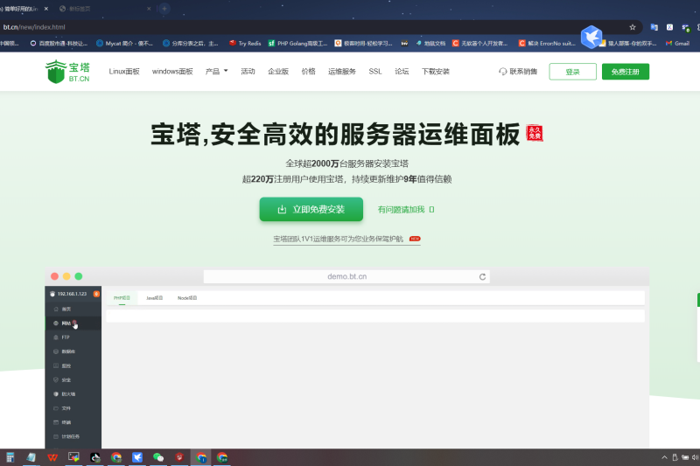Open the Try Redis bookmark
This screenshot has height=466, width=700.
(x=245, y=43)
